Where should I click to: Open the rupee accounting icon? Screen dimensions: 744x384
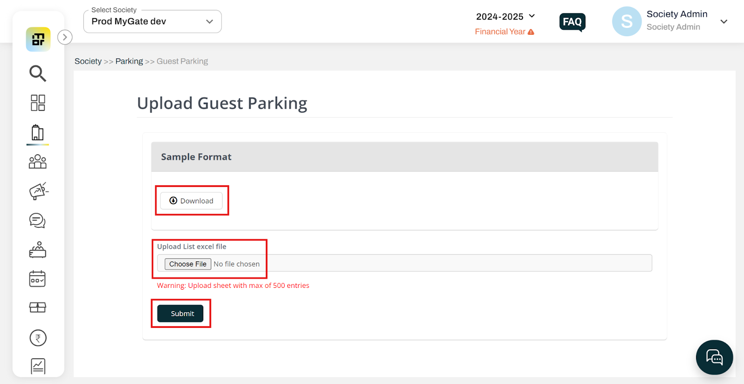tap(38, 338)
